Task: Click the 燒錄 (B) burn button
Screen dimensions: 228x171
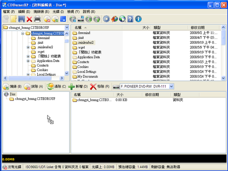Action: coord(12,87)
